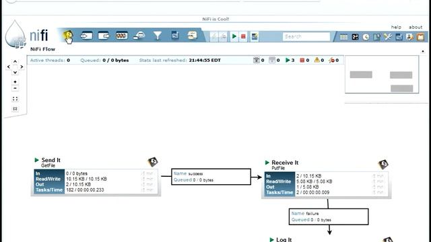Open the about link

pyautogui.click(x=416, y=27)
